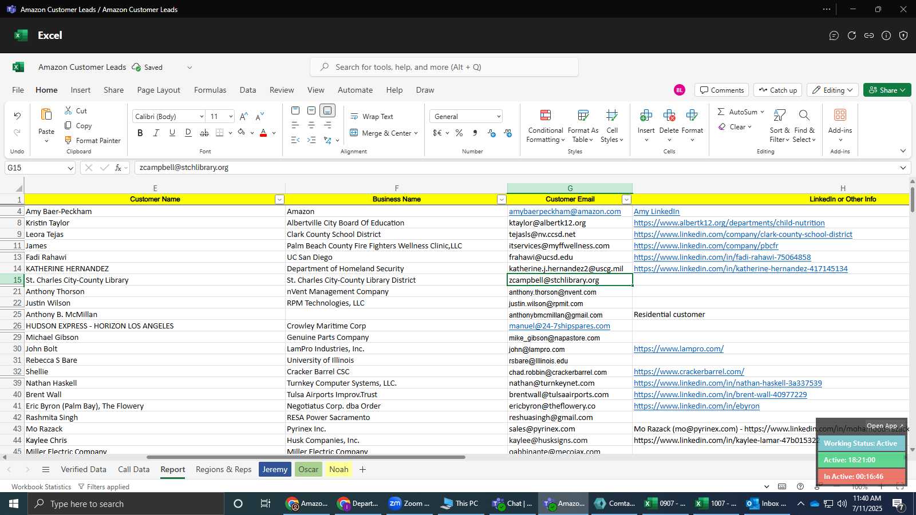Switch to Jeremy sheet tab
Viewport: 916px width, 515px height.
coord(275,469)
